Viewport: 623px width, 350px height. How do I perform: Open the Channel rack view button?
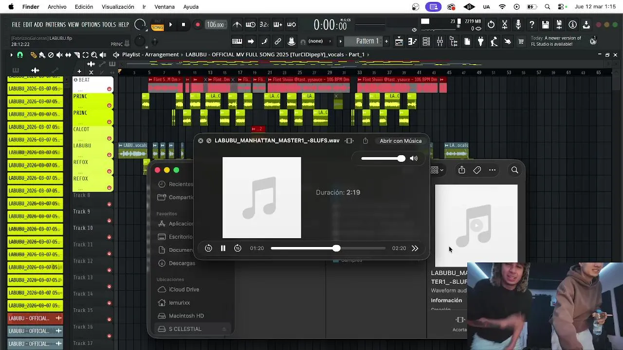[426, 41]
